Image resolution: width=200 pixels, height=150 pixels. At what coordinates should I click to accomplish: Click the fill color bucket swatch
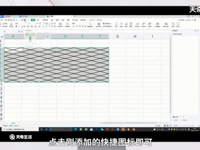coord(32,26)
